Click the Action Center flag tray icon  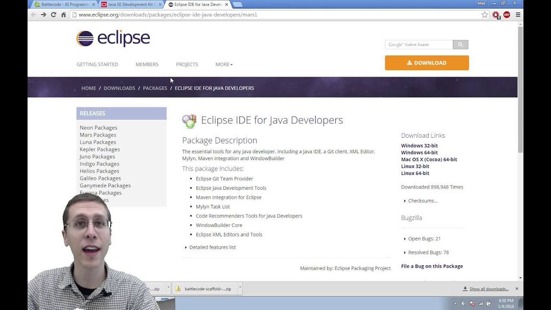click(x=471, y=304)
